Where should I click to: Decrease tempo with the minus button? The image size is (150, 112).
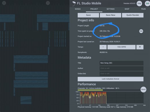pyautogui.click(x=103, y=47)
